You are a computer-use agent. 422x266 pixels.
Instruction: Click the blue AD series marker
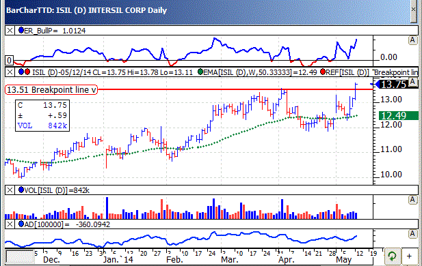click(x=21, y=224)
